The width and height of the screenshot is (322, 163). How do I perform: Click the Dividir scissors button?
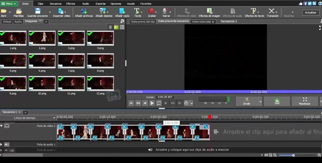(247, 101)
